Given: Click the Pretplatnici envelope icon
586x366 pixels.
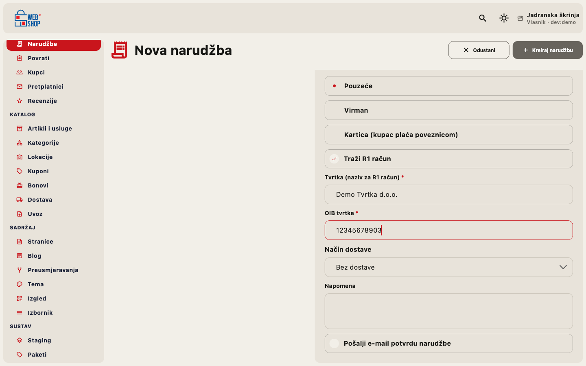Looking at the screenshot, I should pyautogui.click(x=20, y=87).
